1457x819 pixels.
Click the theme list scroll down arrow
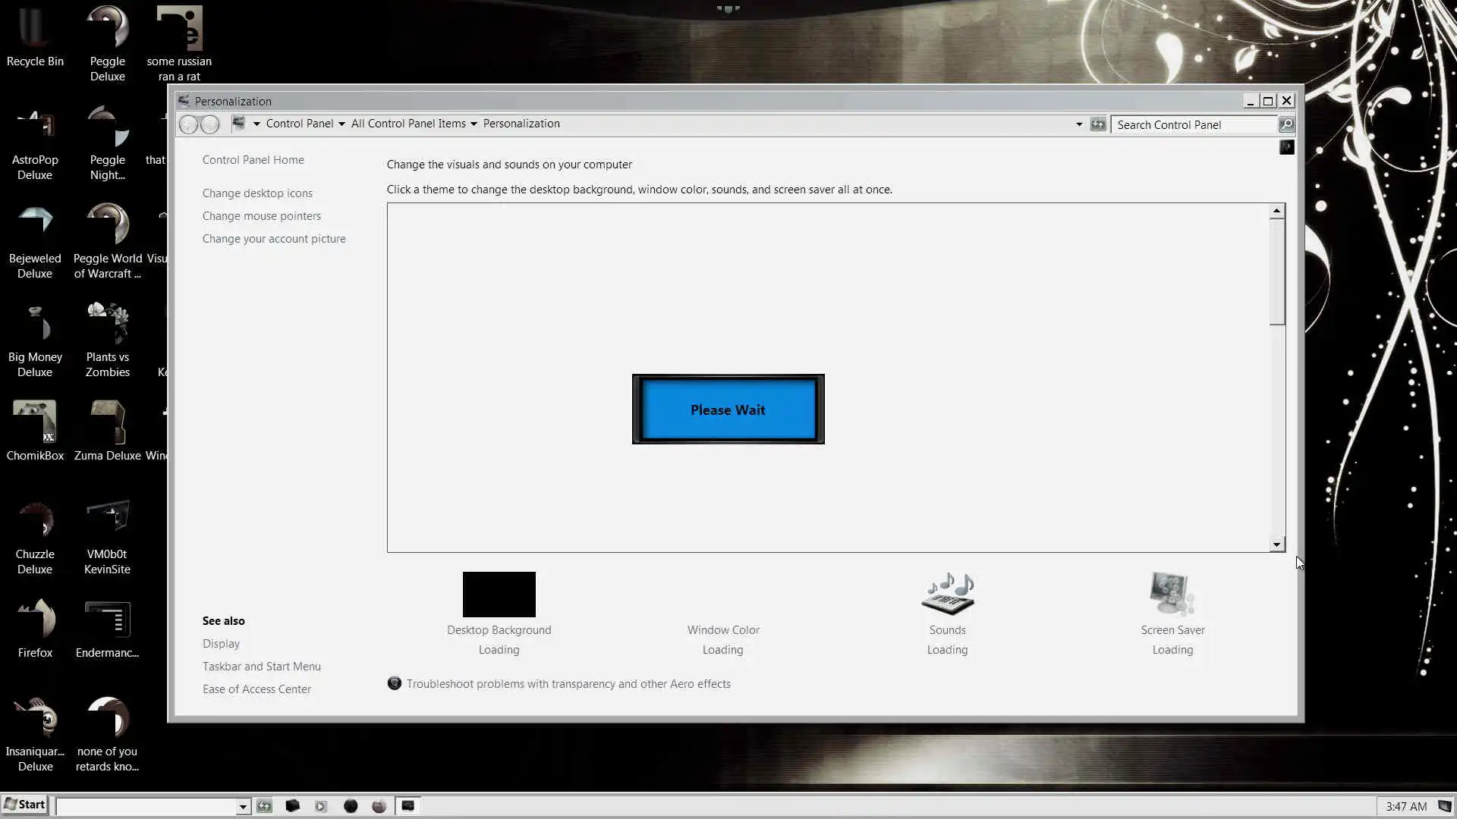1276,544
